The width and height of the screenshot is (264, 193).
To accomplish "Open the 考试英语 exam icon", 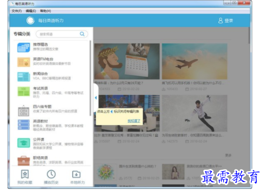I will tap(23, 91).
